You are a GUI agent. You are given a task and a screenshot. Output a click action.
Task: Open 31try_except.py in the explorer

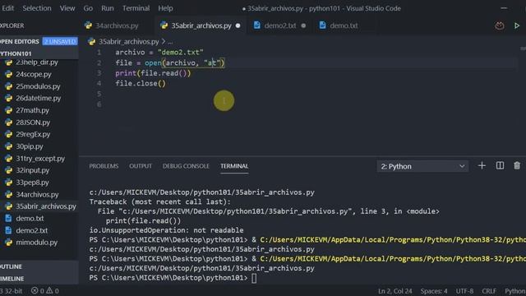coord(39,159)
